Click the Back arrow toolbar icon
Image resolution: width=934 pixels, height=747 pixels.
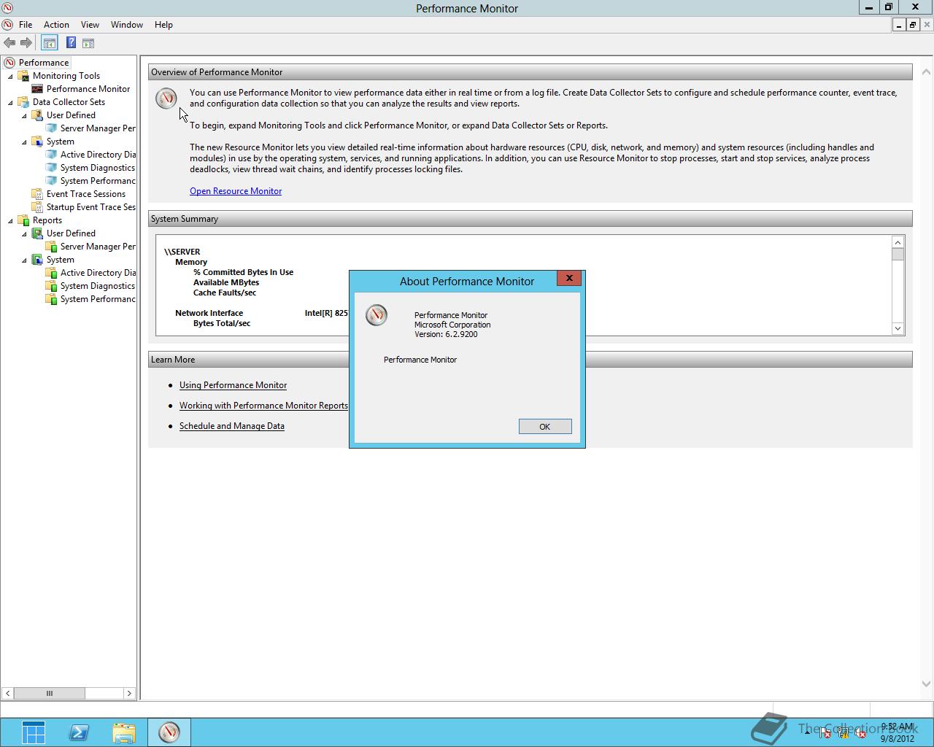point(9,43)
